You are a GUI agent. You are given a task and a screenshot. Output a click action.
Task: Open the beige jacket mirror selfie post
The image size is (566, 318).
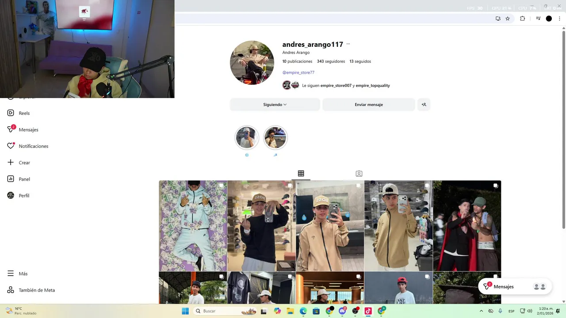coord(330,226)
